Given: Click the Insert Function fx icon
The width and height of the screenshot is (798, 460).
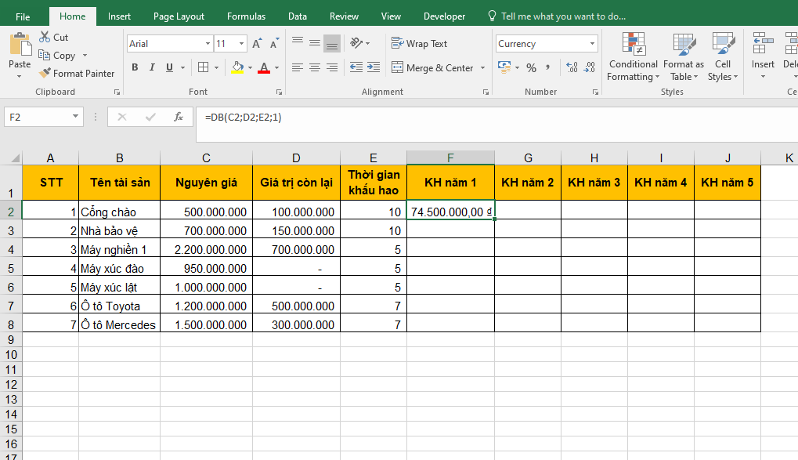Looking at the screenshot, I should point(179,117).
